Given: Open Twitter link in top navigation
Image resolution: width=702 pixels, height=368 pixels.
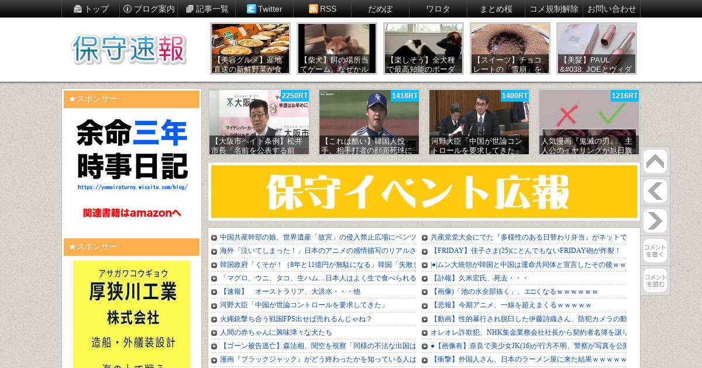Looking at the screenshot, I should tap(264, 9).
